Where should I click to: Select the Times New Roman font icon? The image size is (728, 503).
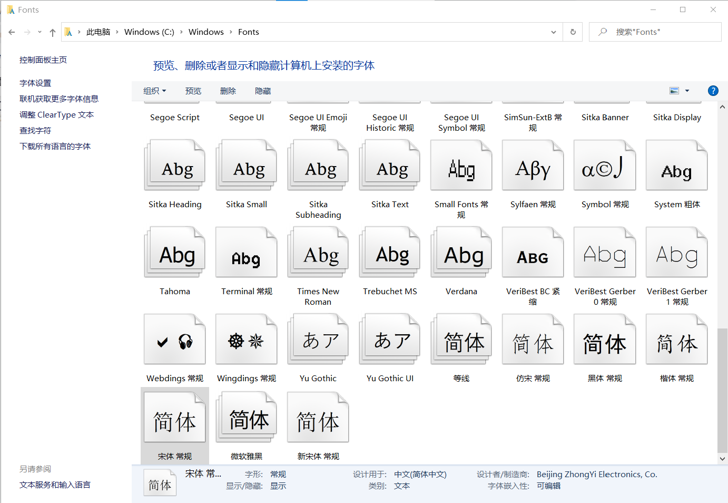pyautogui.click(x=318, y=252)
